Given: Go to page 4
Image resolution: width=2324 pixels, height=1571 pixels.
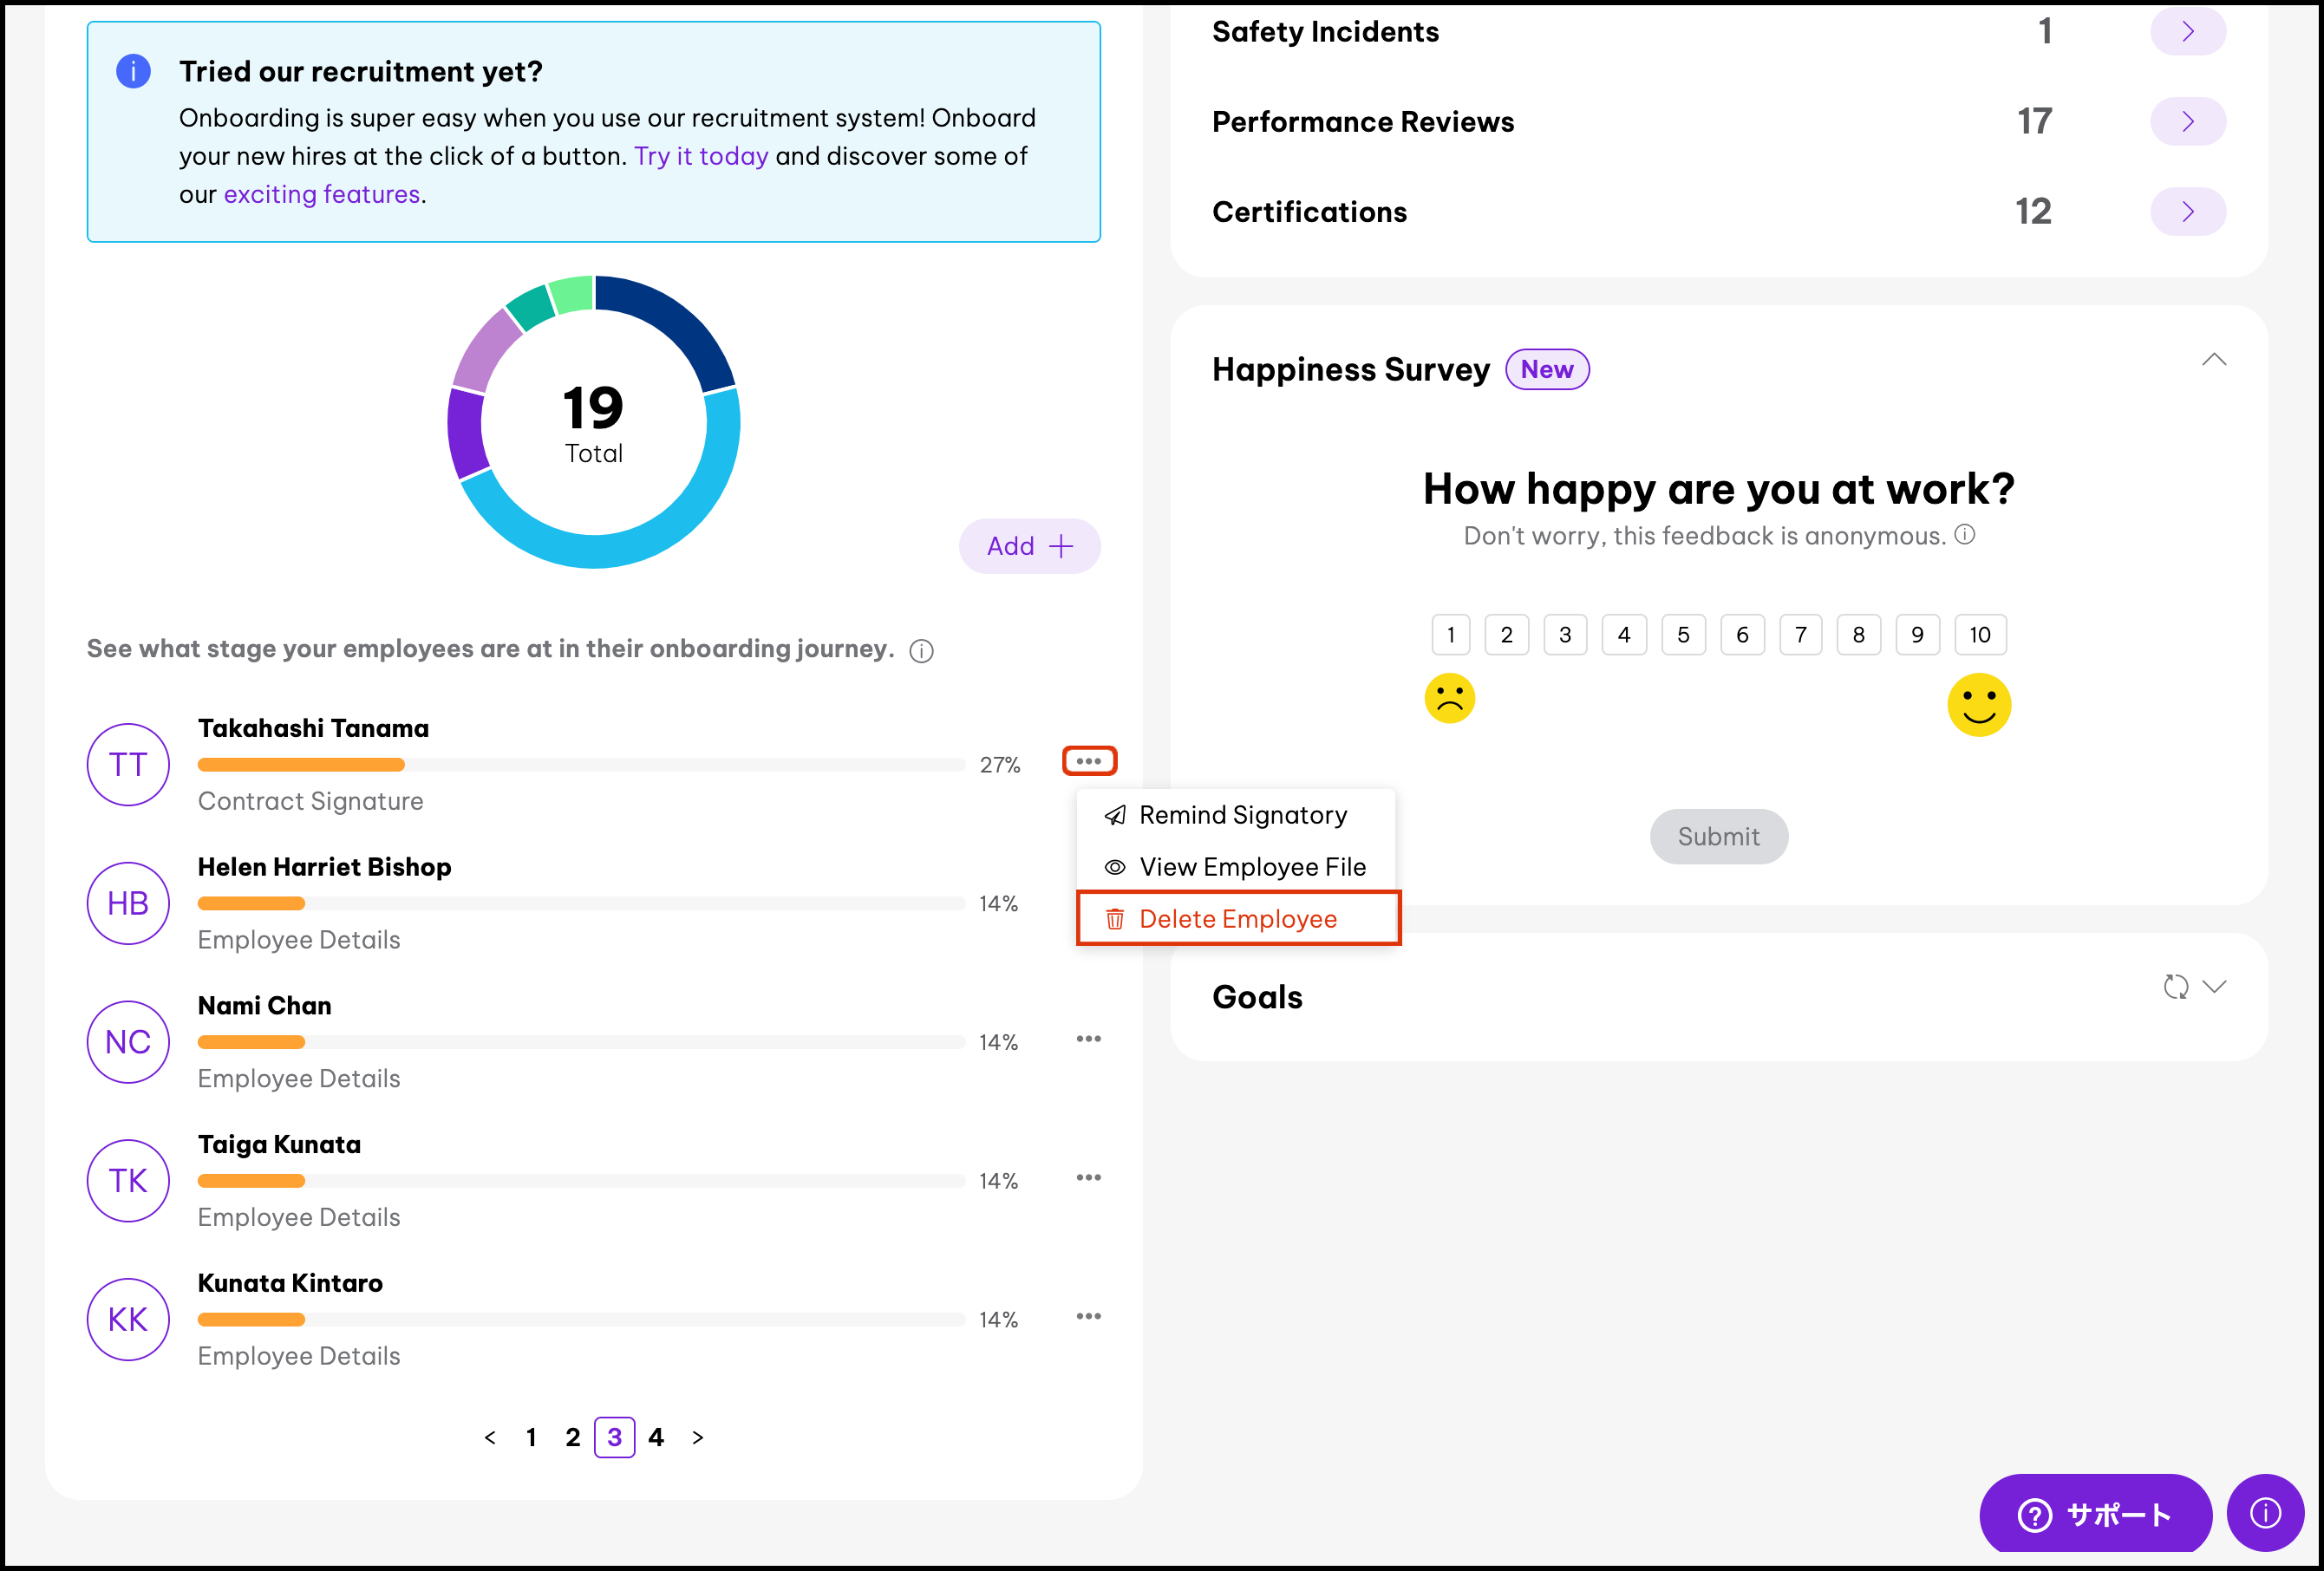Looking at the screenshot, I should pyautogui.click(x=656, y=1437).
